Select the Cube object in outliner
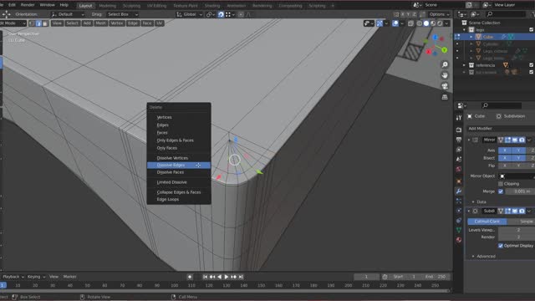 click(488, 37)
